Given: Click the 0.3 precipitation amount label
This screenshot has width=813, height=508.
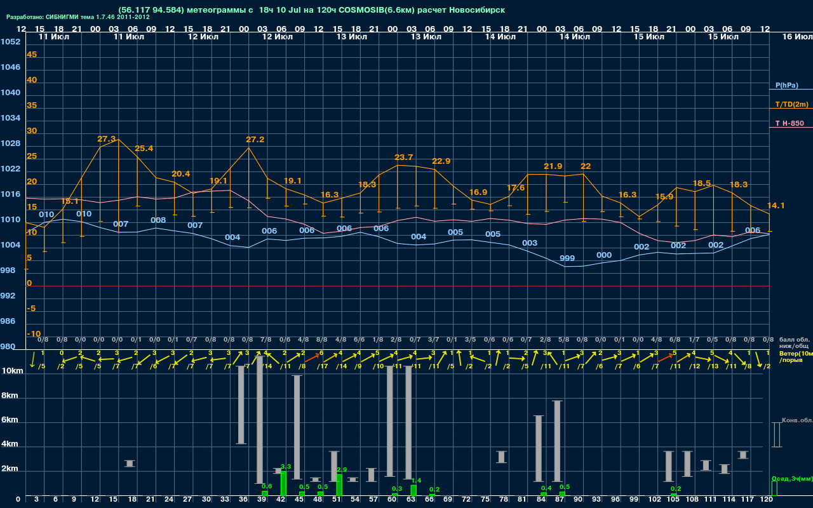Looking at the screenshot, I should 396,488.
